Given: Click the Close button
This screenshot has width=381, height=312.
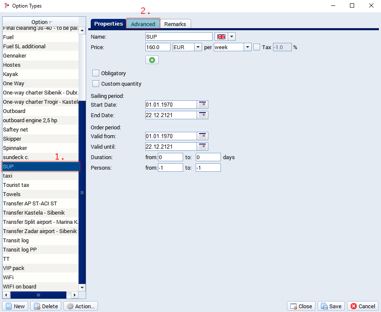Looking at the screenshot, I should click(301, 306).
